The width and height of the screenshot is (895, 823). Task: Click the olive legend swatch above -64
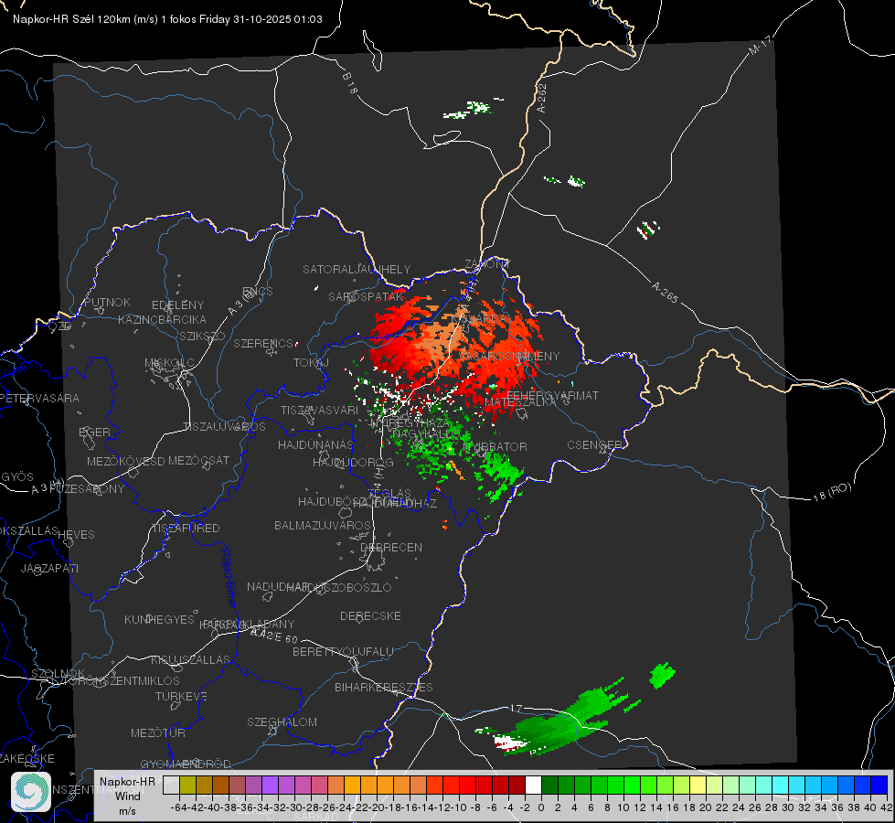tap(187, 785)
